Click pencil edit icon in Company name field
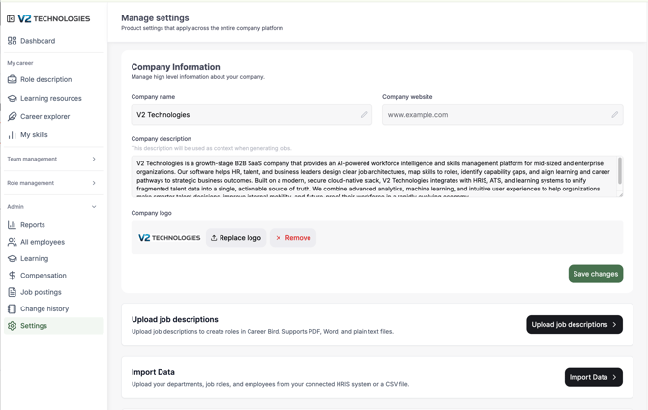648x410 pixels. [364, 115]
